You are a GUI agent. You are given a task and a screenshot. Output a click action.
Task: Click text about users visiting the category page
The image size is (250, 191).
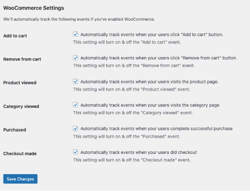point(150,105)
